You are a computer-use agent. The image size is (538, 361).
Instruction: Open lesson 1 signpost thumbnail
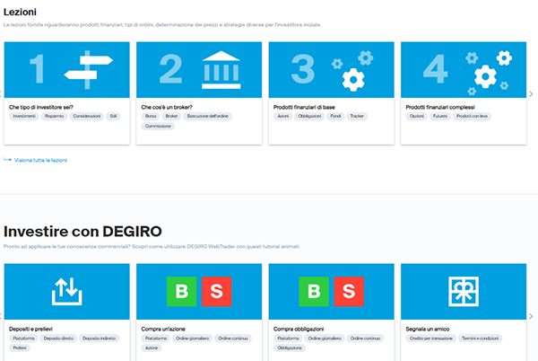(67, 70)
